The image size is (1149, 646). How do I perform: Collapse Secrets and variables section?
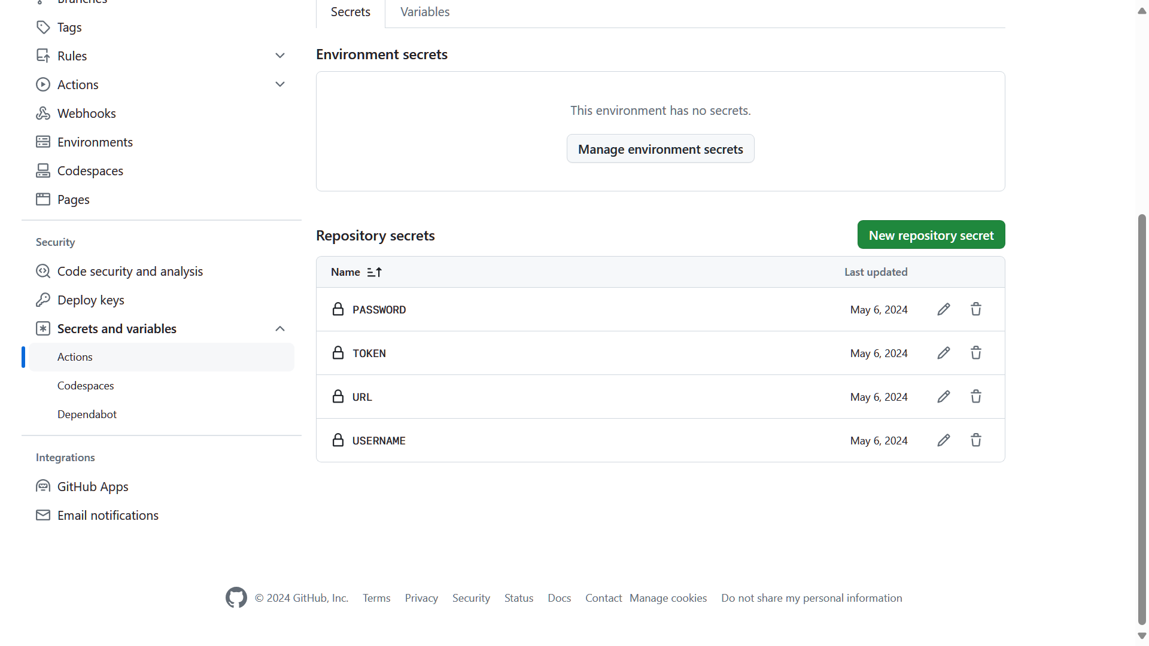(279, 328)
